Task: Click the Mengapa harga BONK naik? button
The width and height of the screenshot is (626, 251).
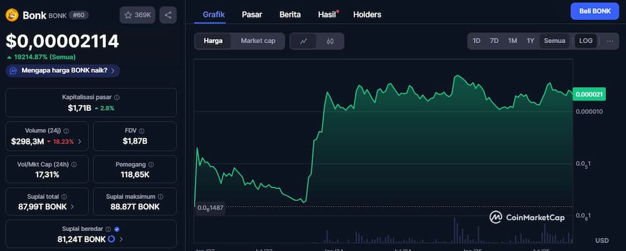Action: [x=63, y=71]
